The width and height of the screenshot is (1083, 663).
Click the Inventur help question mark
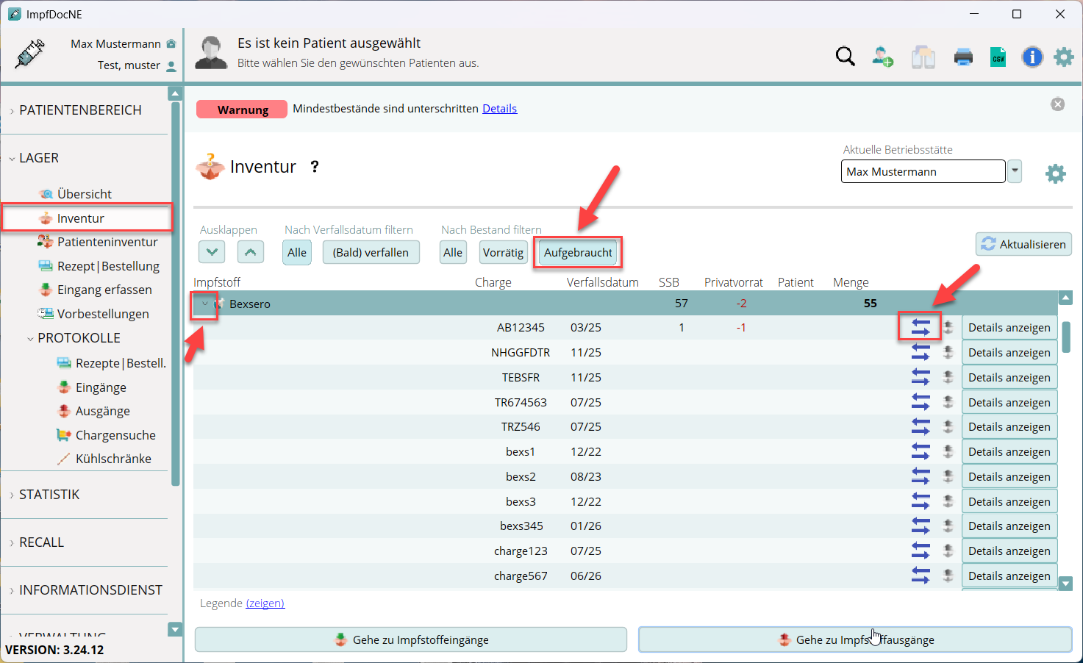pyautogui.click(x=315, y=167)
